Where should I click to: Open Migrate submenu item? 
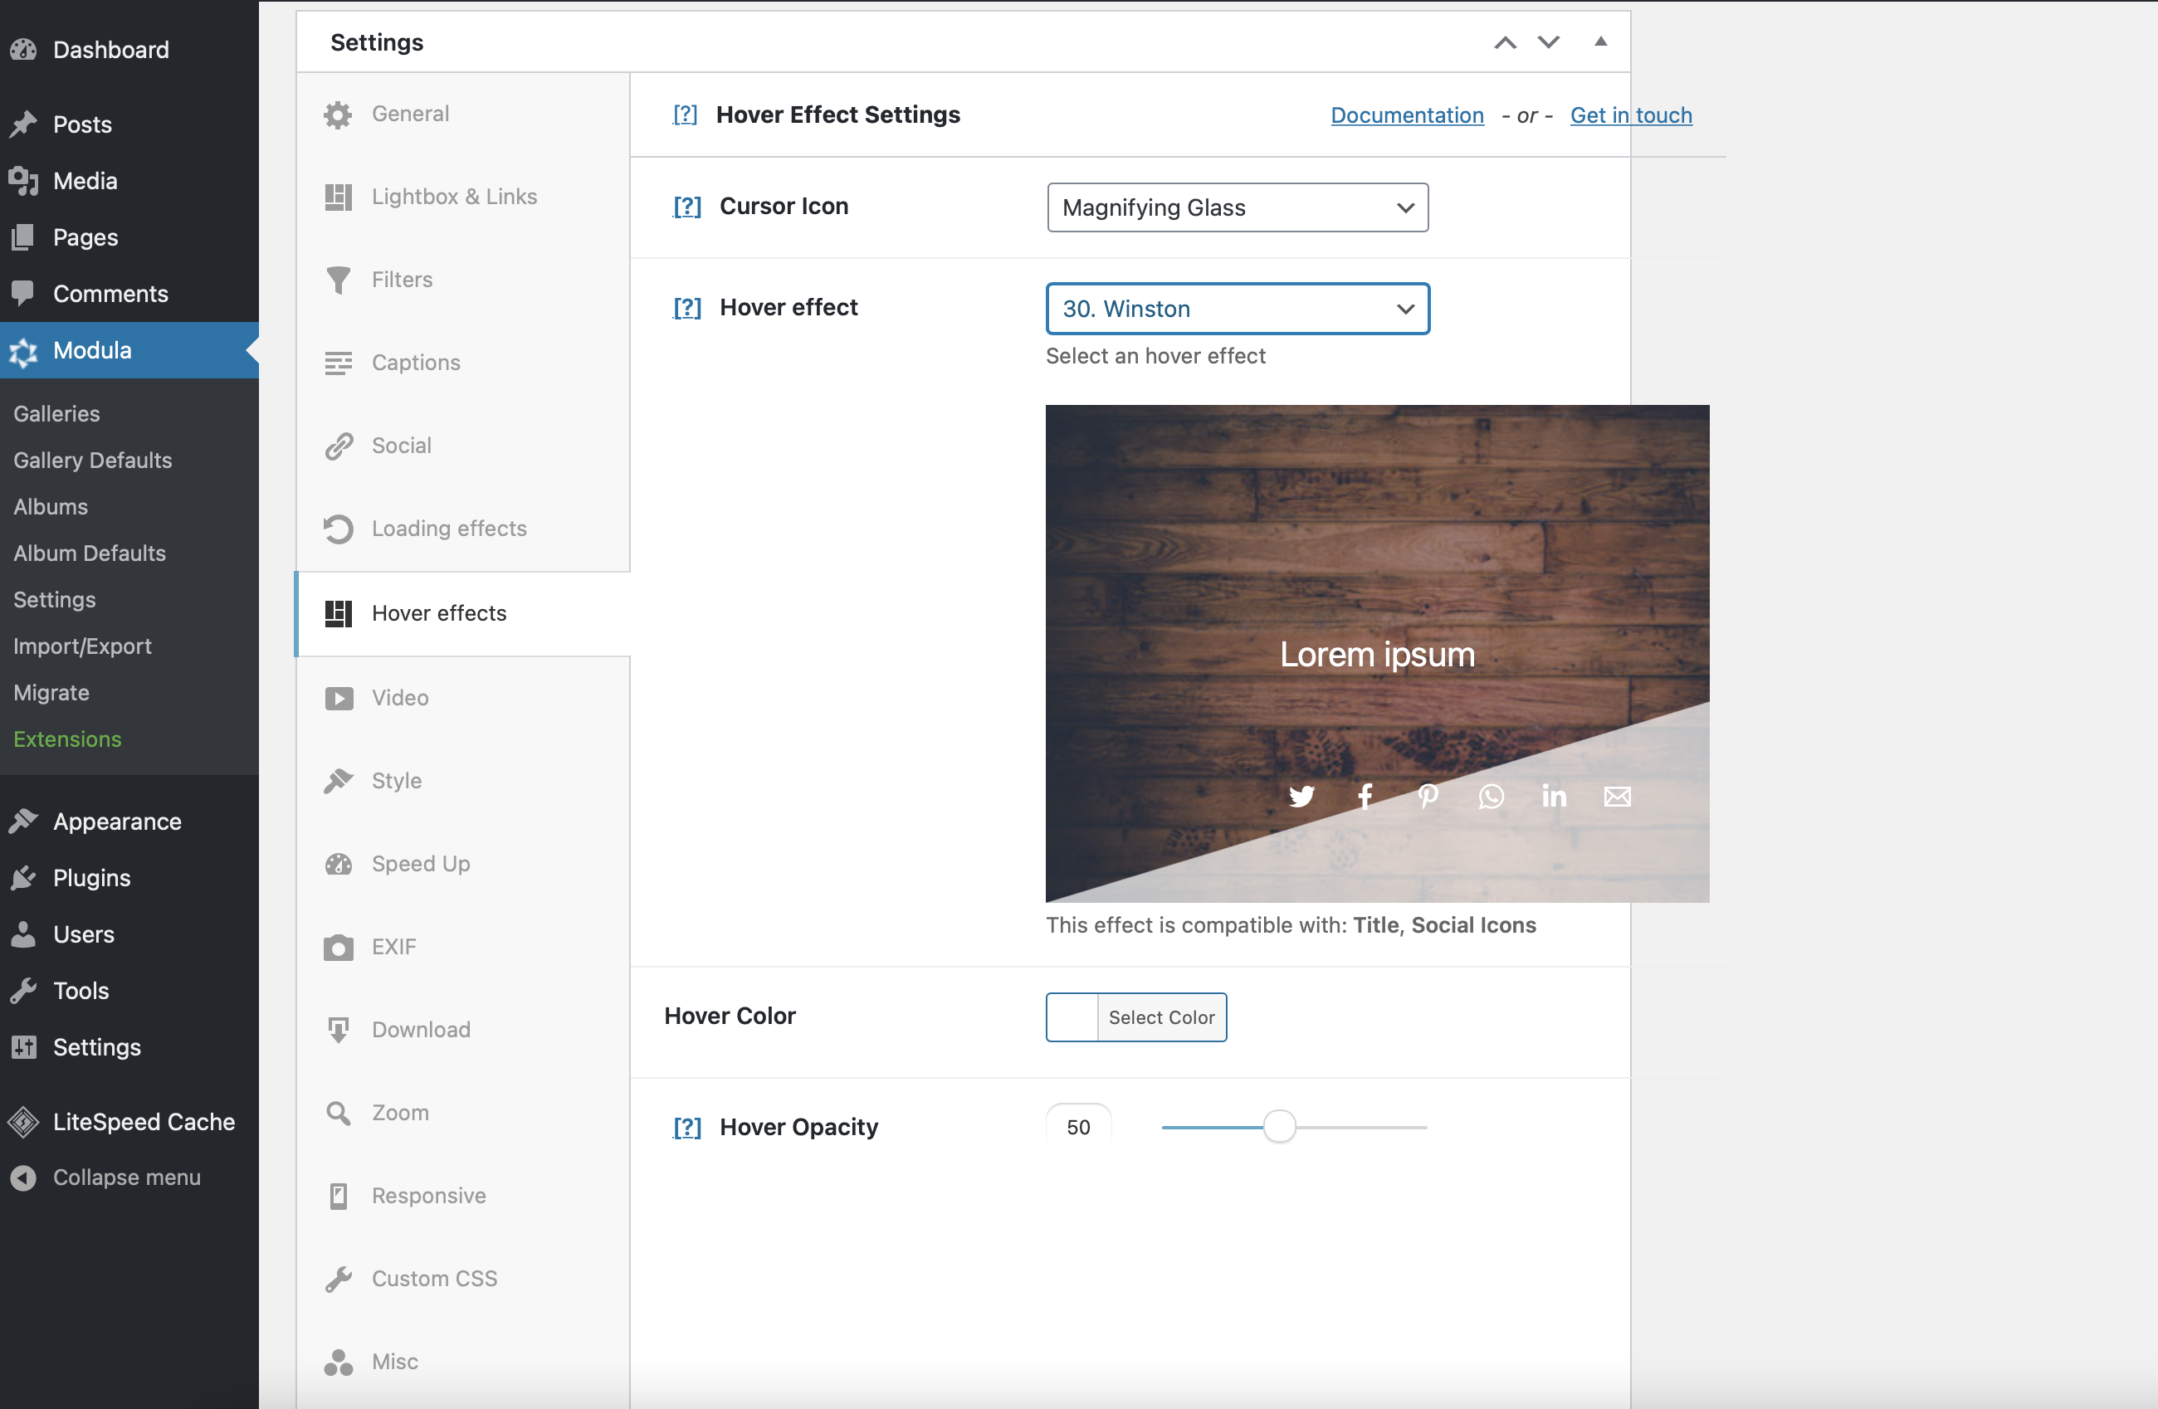coord(51,693)
